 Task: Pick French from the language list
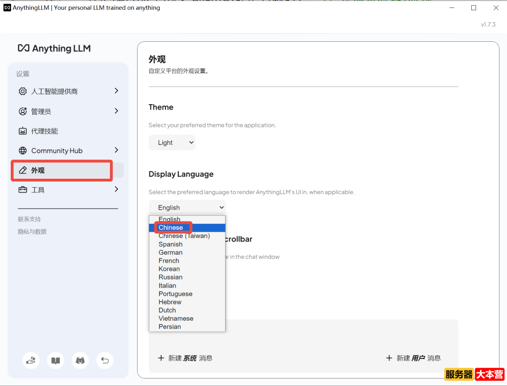187,261
